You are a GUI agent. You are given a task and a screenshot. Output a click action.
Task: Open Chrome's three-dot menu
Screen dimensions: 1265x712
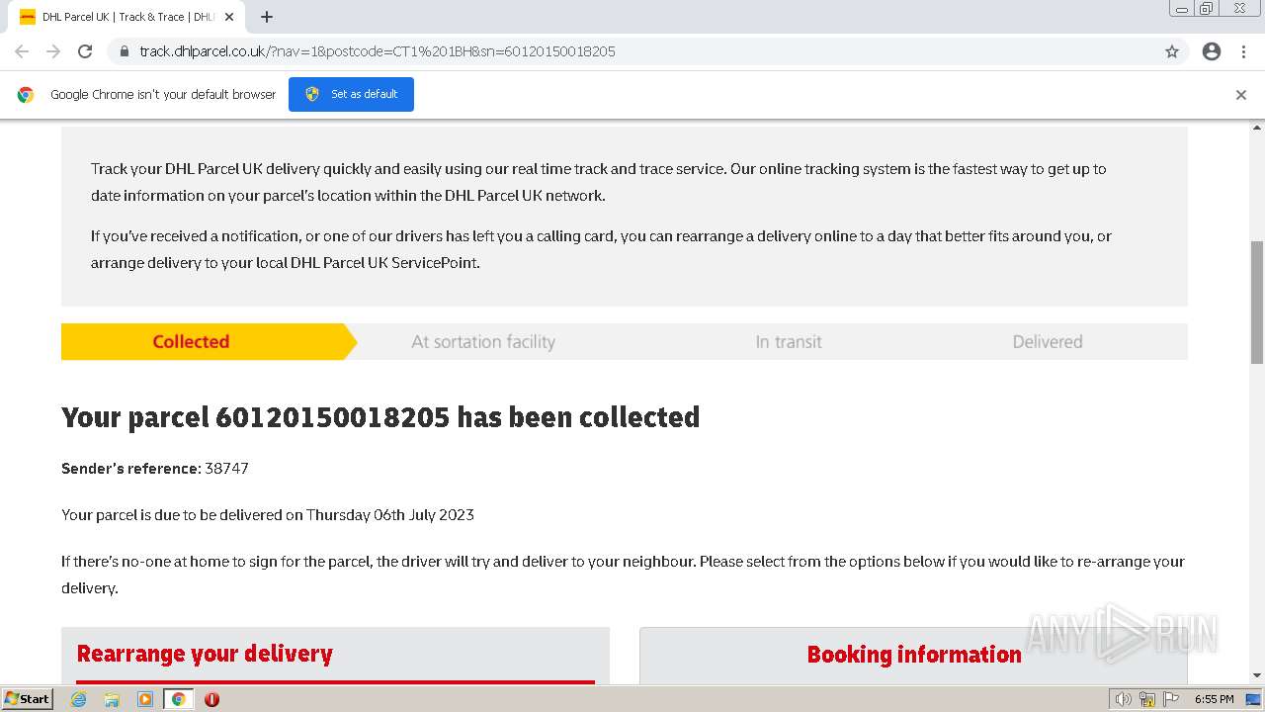click(x=1243, y=51)
